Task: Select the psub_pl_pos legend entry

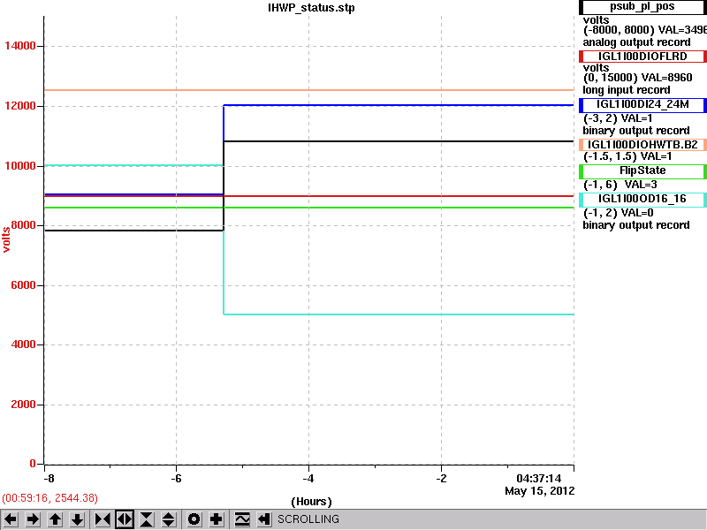Action: click(642, 7)
